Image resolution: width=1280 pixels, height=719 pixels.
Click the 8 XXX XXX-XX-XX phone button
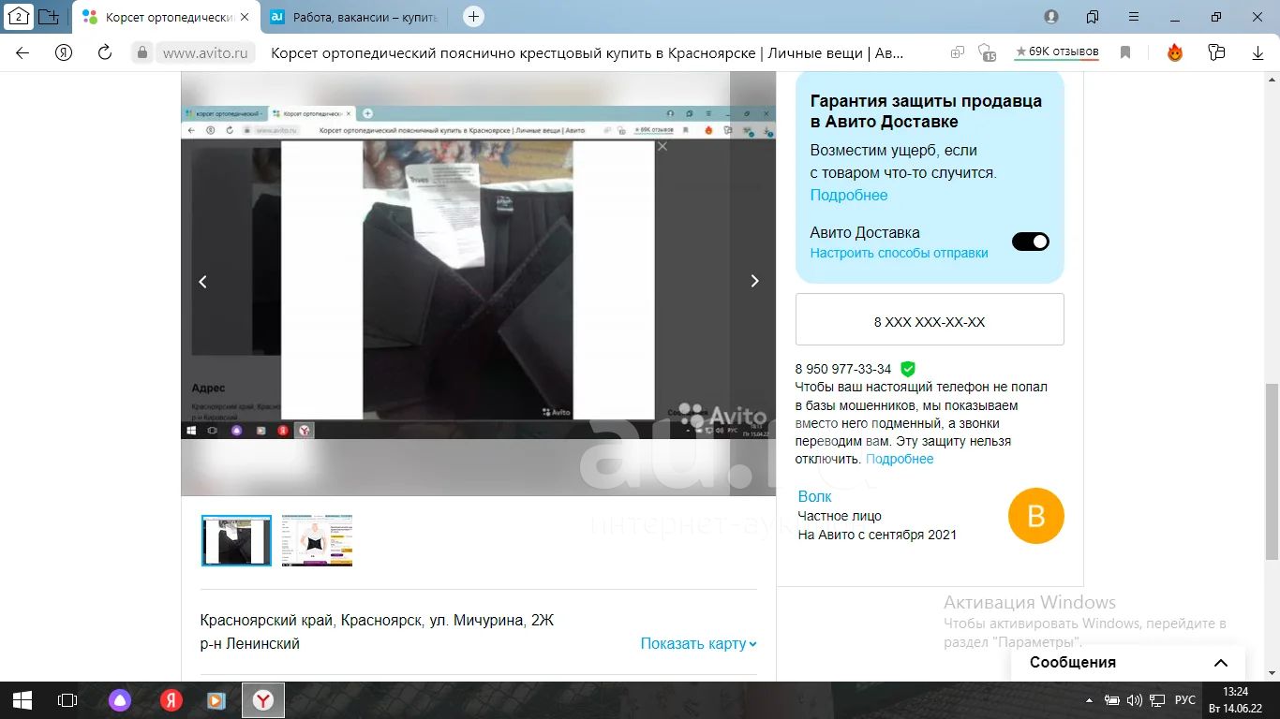click(930, 319)
